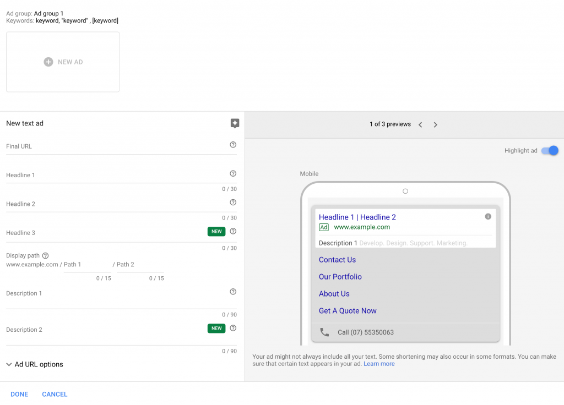Screen dimensions: 564x405
Task: Click the plus icon on NEW AD card
Action: pos(48,62)
